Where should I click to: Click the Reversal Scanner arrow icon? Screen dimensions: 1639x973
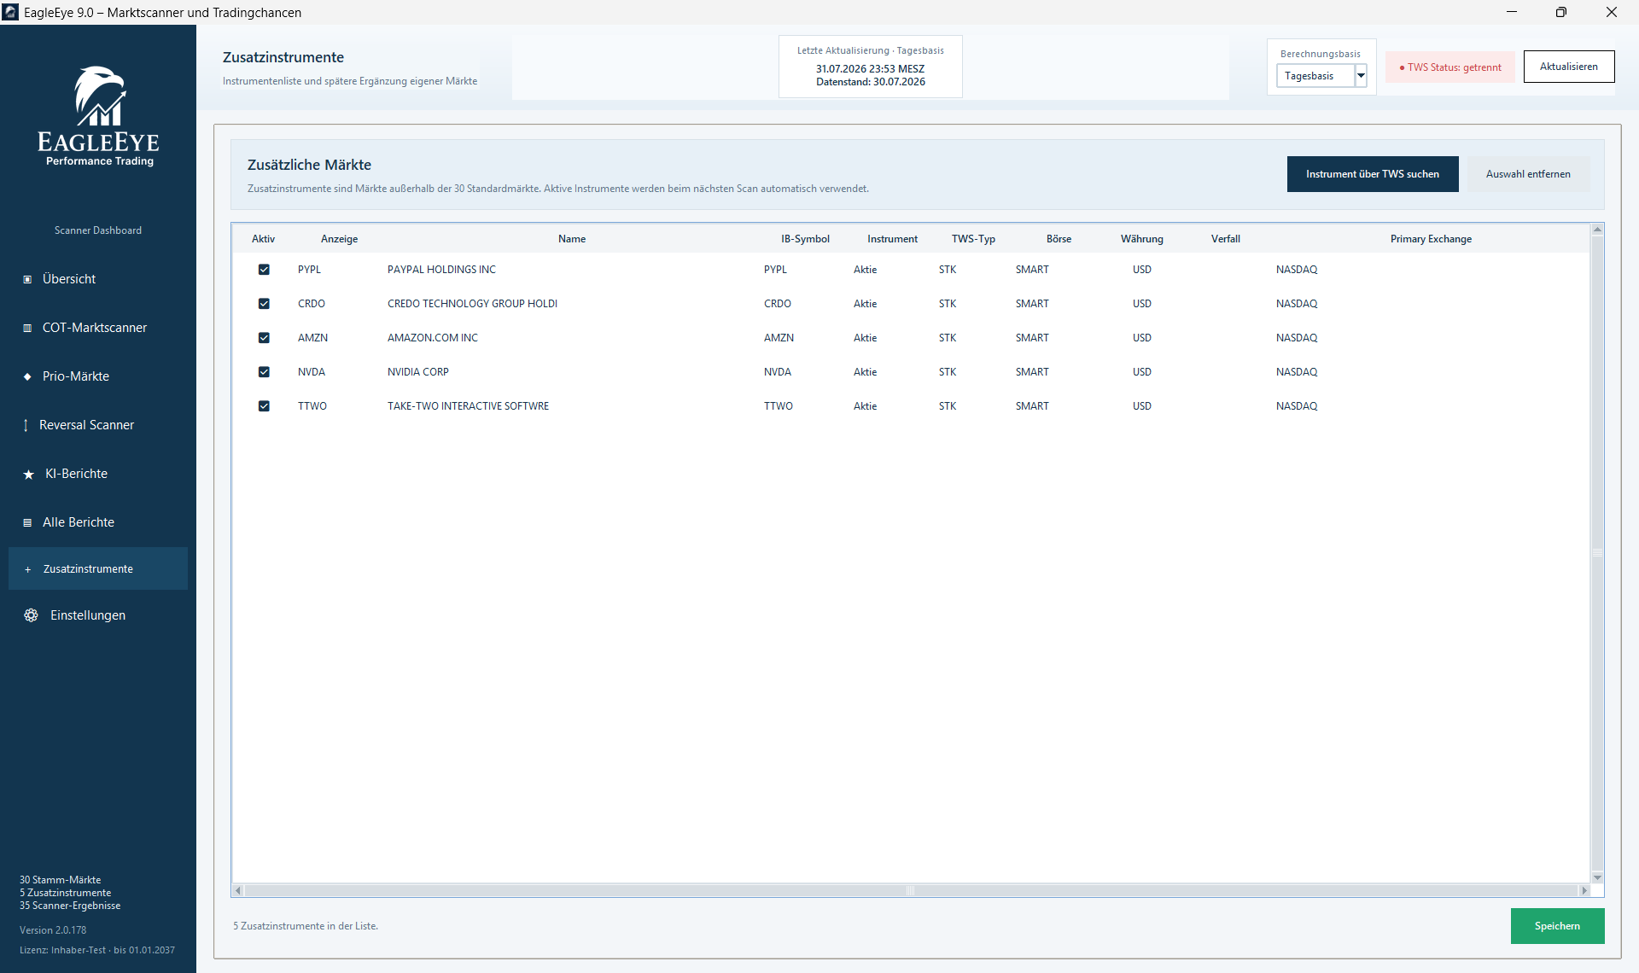tap(26, 425)
